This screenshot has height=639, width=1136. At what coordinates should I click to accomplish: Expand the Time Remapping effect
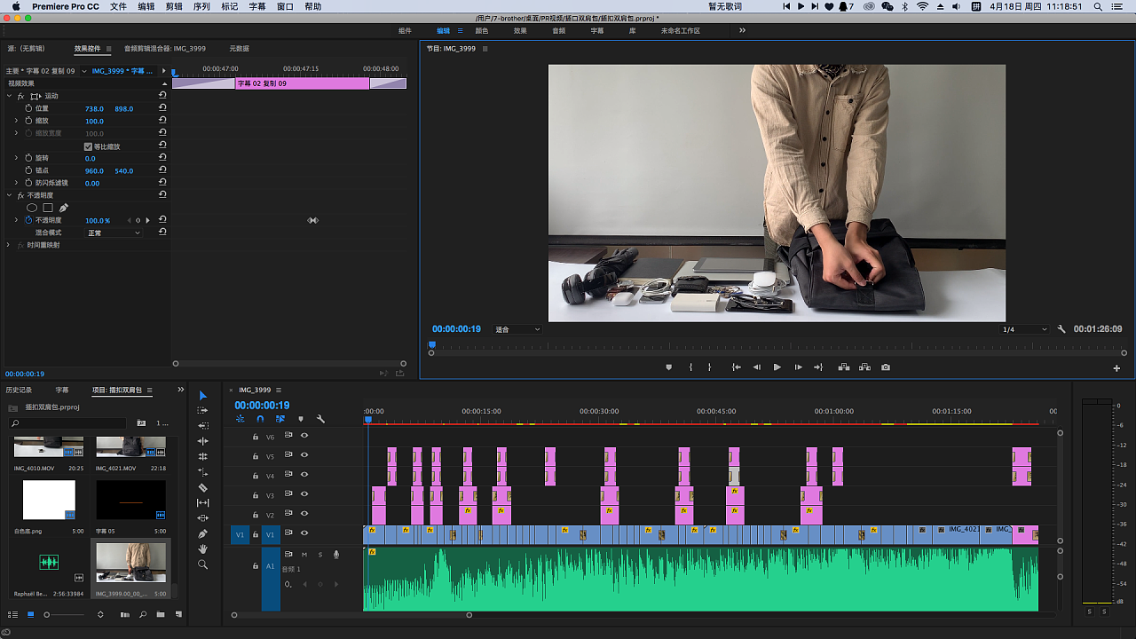click(9, 245)
